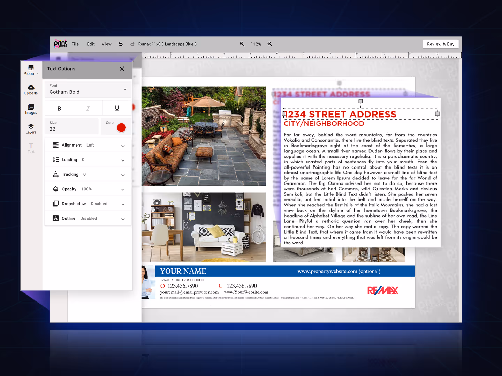The image size is (502, 376).
Task: Enable italic formatting
Action: pyautogui.click(x=88, y=108)
